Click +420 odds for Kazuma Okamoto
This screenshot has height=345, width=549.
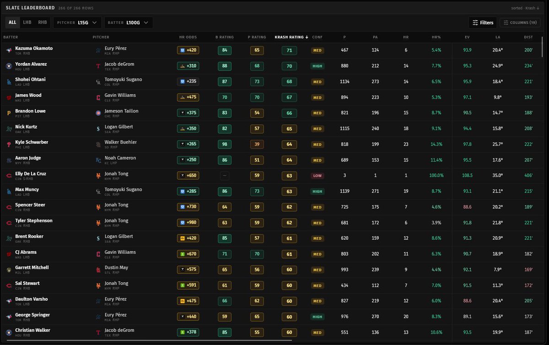[188, 50]
